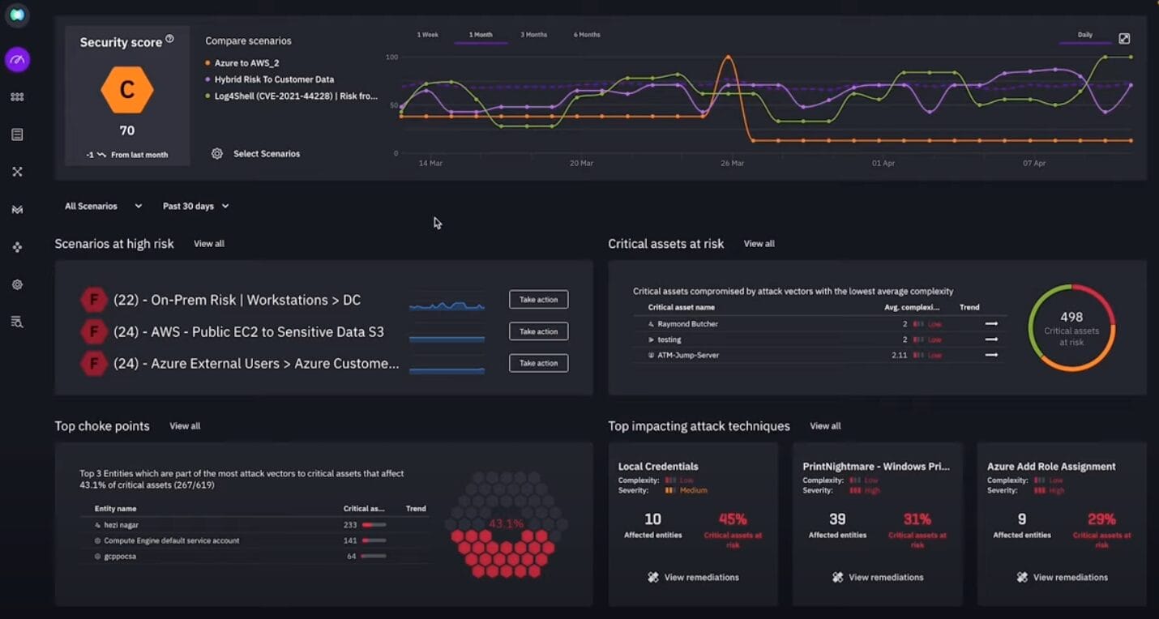Click the application logo at top left
This screenshot has height=619, width=1159.
coord(17,15)
